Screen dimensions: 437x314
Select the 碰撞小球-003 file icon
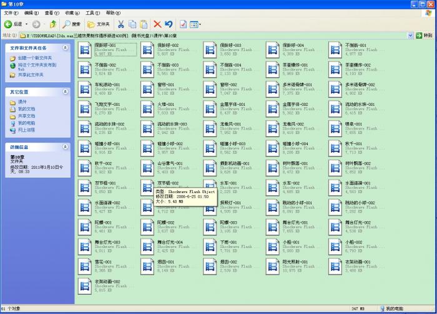tap(210, 148)
